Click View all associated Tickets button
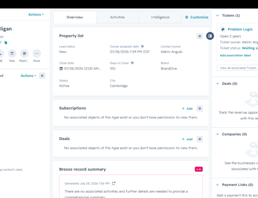The width and height of the screenshot is (258, 198). (238, 68)
